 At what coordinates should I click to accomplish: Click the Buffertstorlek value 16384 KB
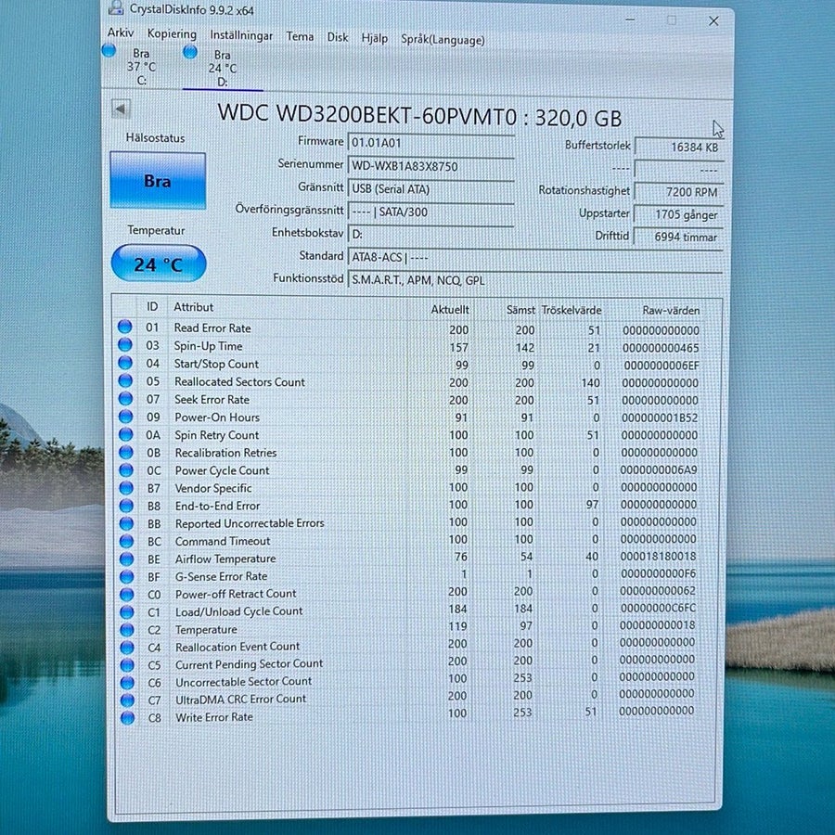[x=679, y=147]
